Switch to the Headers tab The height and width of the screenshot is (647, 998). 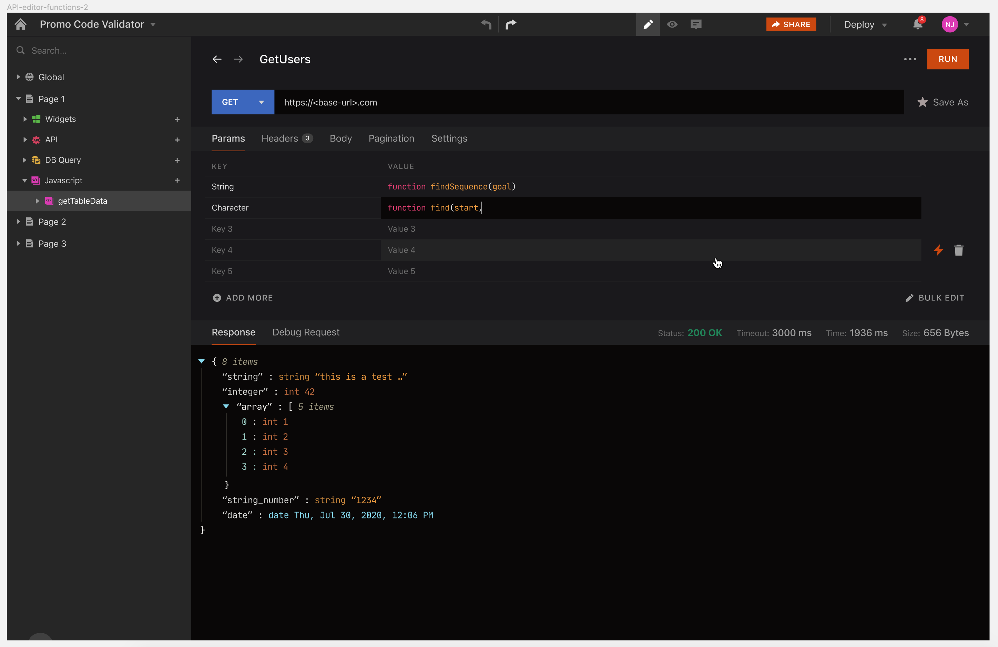click(280, 138)
